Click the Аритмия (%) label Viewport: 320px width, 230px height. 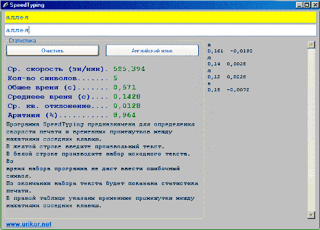click(x=33, y=115)
